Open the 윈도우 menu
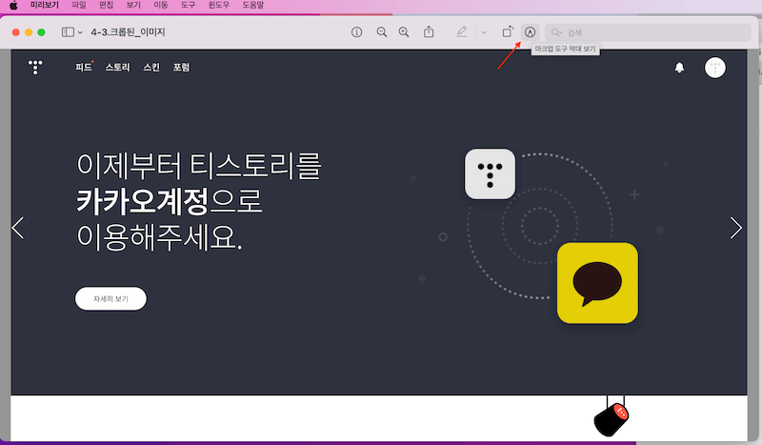Screen dimensions: 762x445 (219, 5)
